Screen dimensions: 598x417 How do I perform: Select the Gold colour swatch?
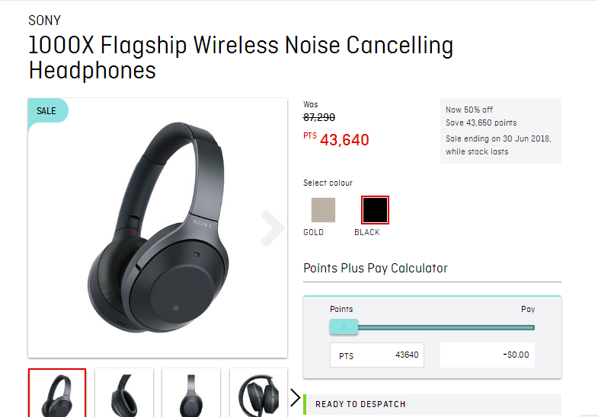point(323,210)
